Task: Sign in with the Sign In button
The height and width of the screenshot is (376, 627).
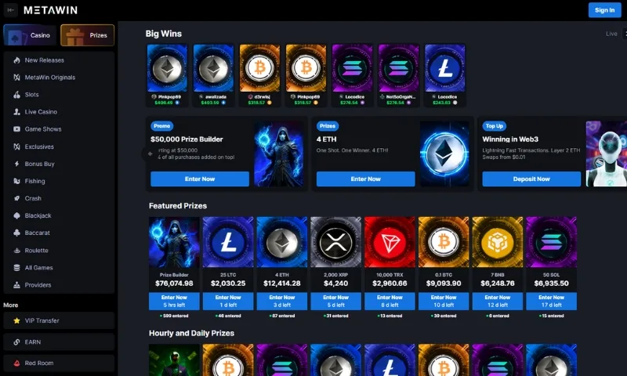Action: tap(604, 10)
